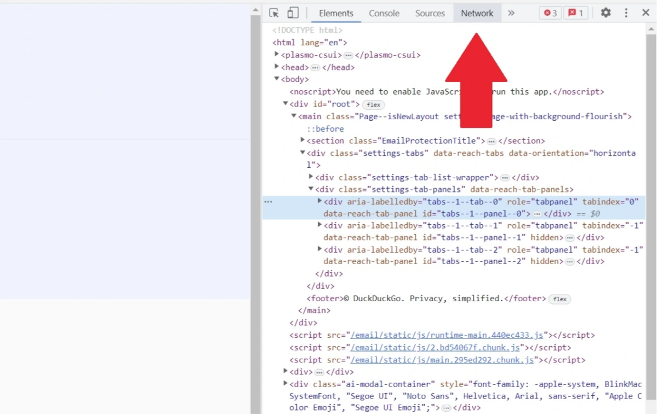Expand the head element node
The height and width of the screenshot is (415, 657).
pyautogui.click(x=277, y=67)
